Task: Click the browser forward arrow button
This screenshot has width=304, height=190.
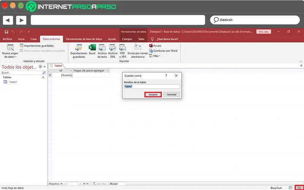Action: click(x=21, y=20)
